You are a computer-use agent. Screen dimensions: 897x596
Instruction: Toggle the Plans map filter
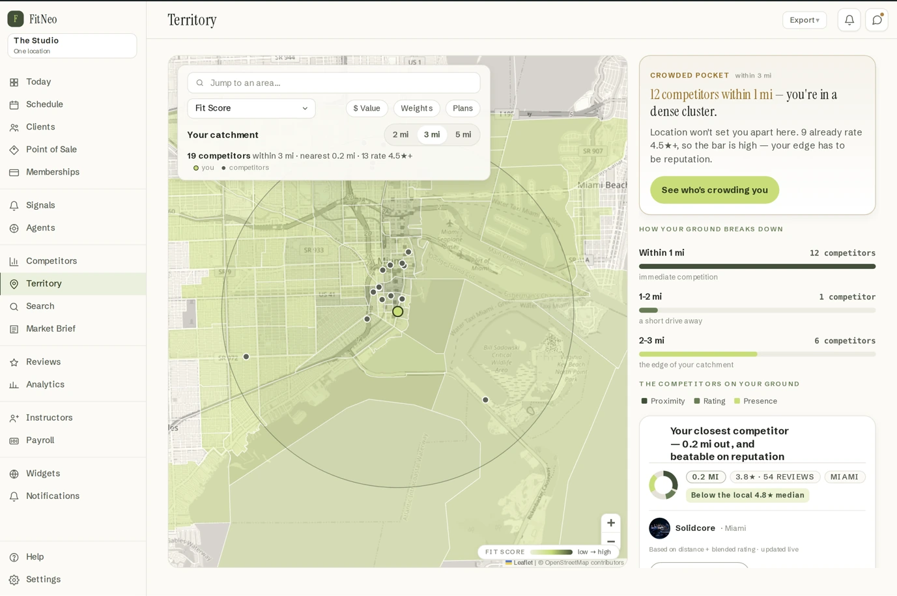[463, 108]
